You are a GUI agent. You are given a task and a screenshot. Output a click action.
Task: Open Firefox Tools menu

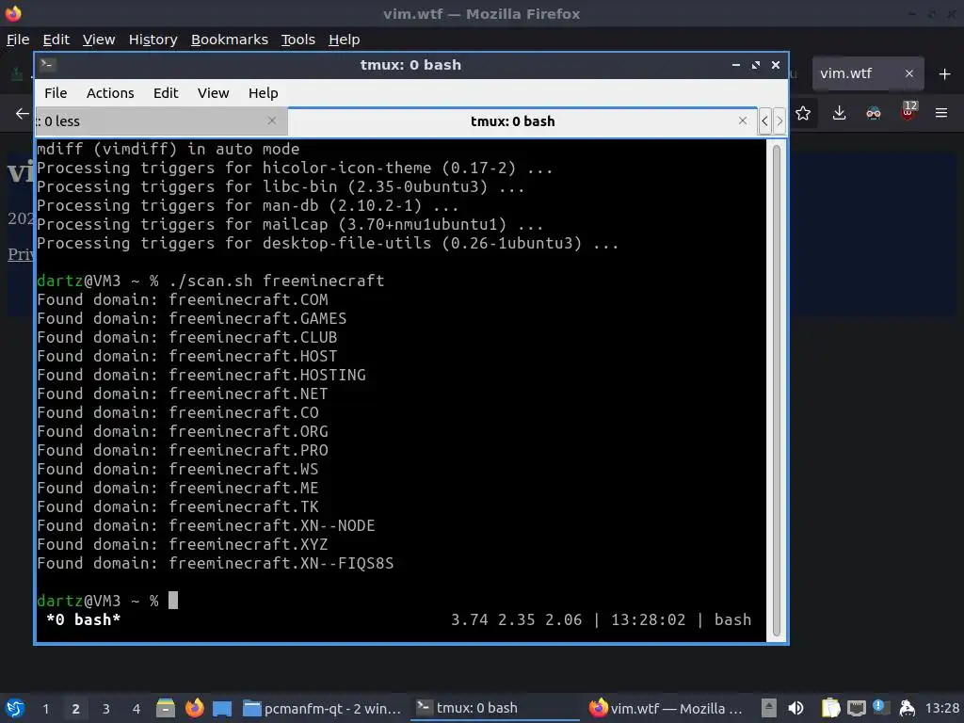pyautogui.click(x=298, y=40)
